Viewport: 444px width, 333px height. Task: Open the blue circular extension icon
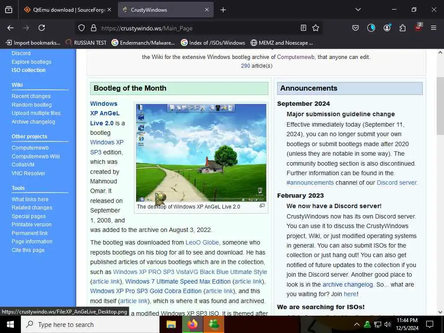coord(371,28)
